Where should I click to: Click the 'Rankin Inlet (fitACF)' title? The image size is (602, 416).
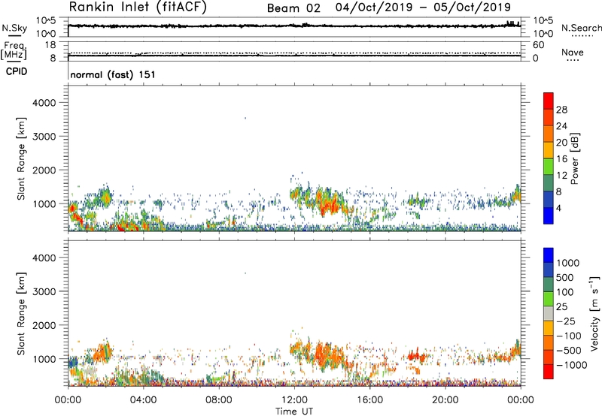pyautogui.click(x=138, y=8)
